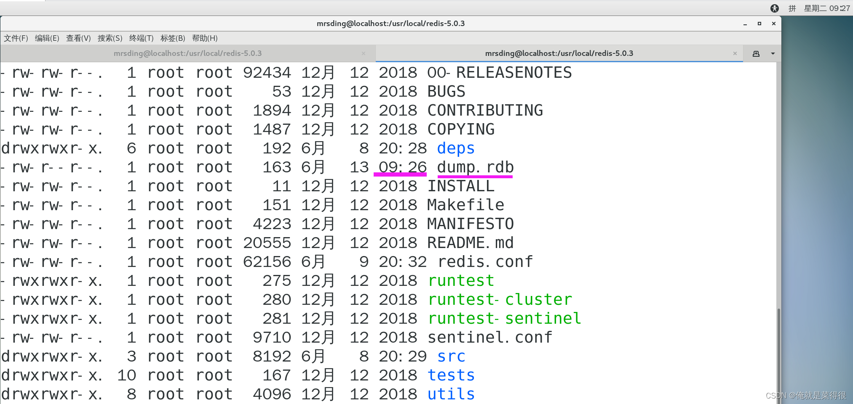Open the 搜索(S) menu
The image size is (853, 404).
point(110,38)
